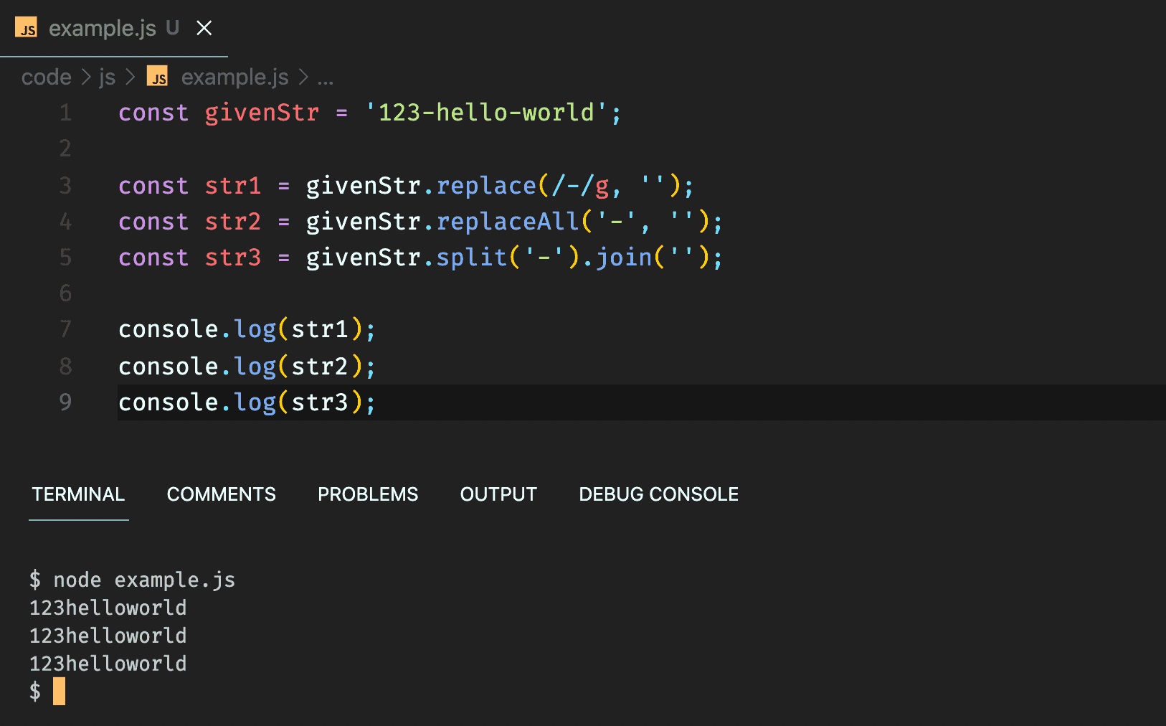This screenshot has height=726, width=1166.
Task: Open the COMMENTS panel
Action: [x=221, y=494]
